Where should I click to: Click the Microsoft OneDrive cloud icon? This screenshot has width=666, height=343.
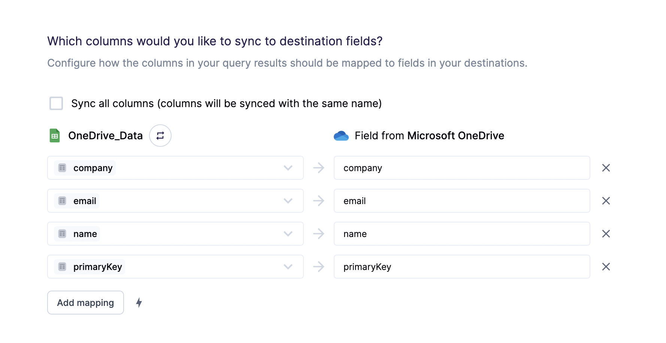coord(341,136)
